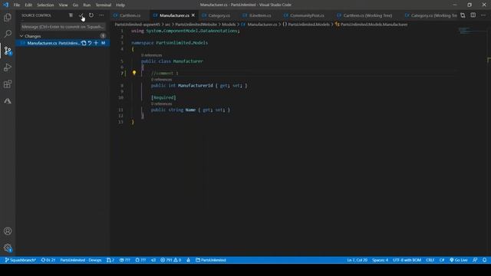This screenshot has width=491, height=276.
Task: Click Models in the breadcrumb path
Action: [x=229, y=25]
